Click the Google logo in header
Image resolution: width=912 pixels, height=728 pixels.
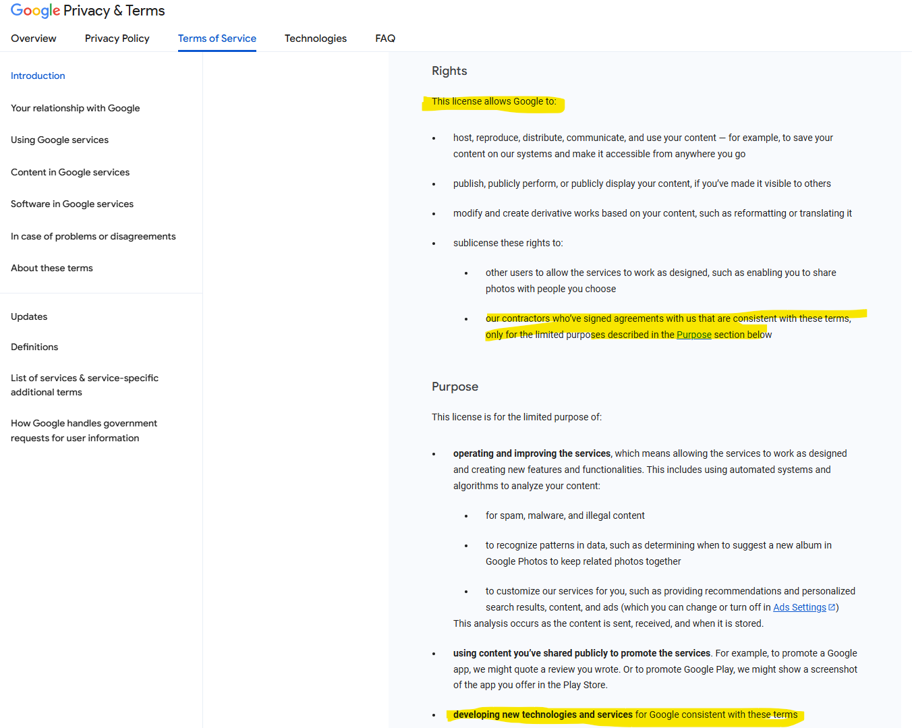(x=35, y=11)
